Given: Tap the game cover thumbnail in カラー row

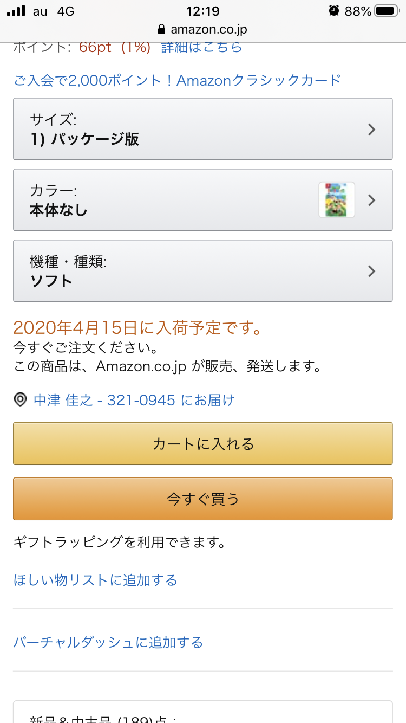Looking at the screenshot, I should (x=337, y=200).
